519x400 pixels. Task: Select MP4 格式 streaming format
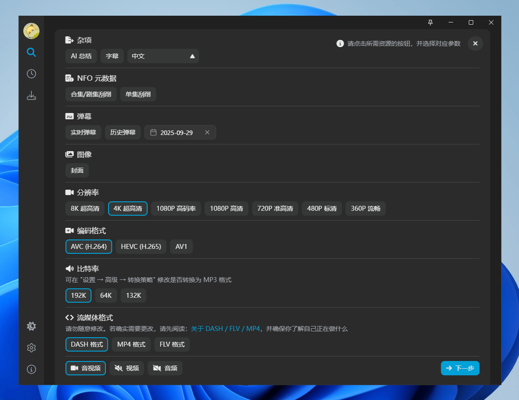click(x=131, y=344)
